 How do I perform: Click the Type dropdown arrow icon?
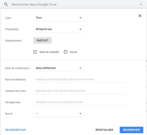tap(81, 18)
